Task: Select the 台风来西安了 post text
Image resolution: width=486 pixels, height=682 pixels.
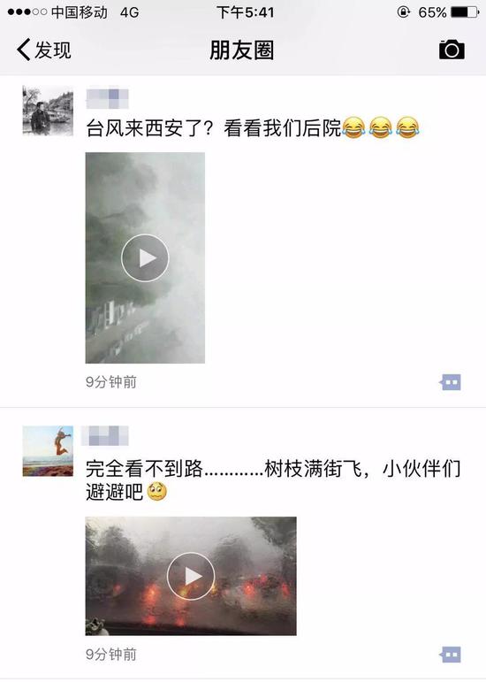Action: (253, 128)
